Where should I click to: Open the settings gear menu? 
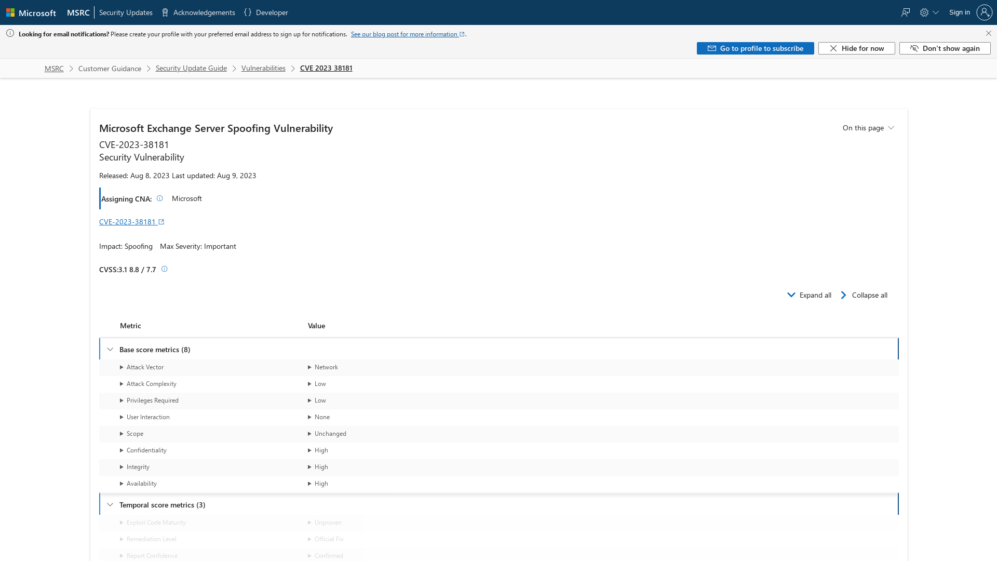(x=929, y=12)
